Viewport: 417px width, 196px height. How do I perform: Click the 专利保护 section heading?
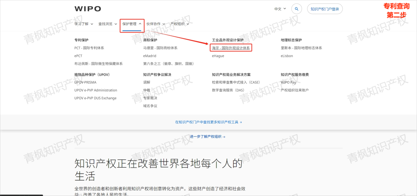(81, 40)
